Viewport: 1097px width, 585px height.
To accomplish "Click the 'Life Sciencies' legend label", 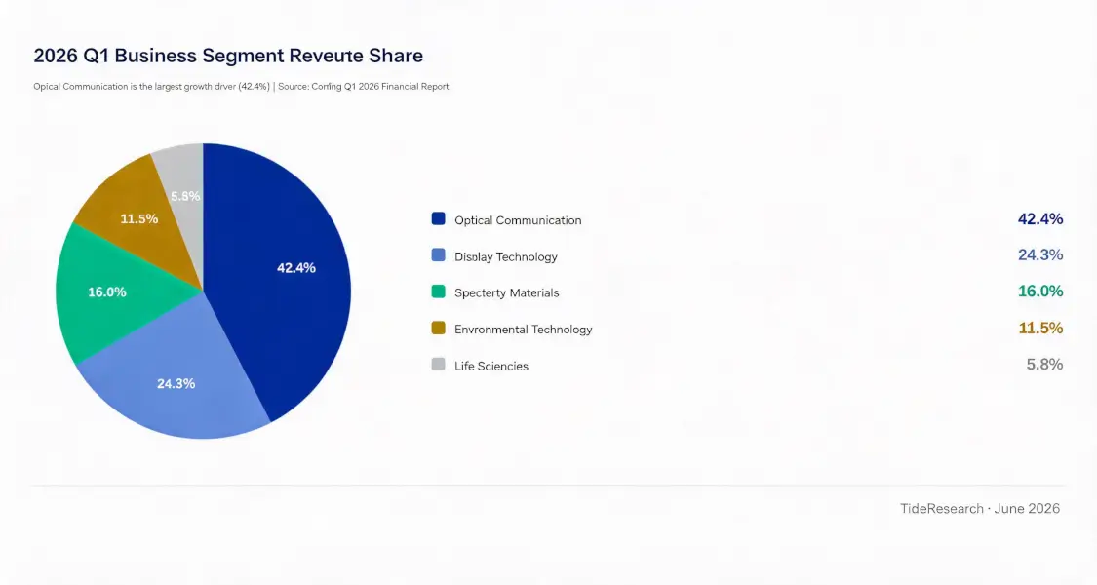I will [x=491, y=366].
